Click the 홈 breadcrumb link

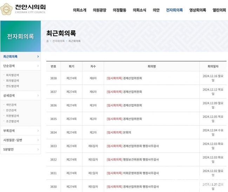pyautogui.click(x=47, y=41)
